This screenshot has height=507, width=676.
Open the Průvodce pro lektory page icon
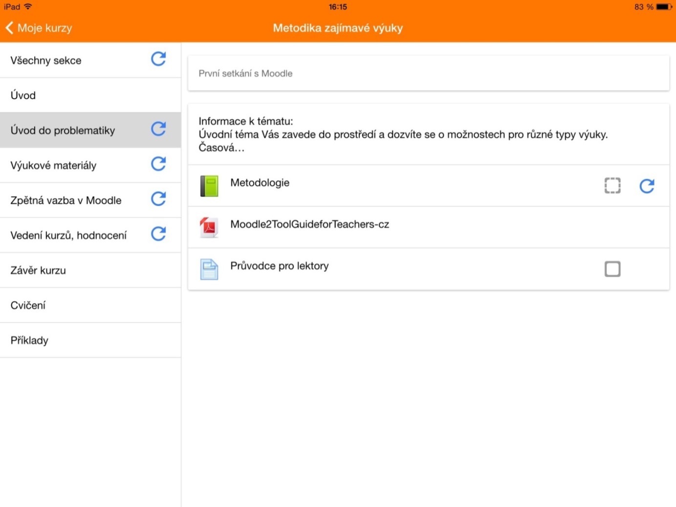209,269
